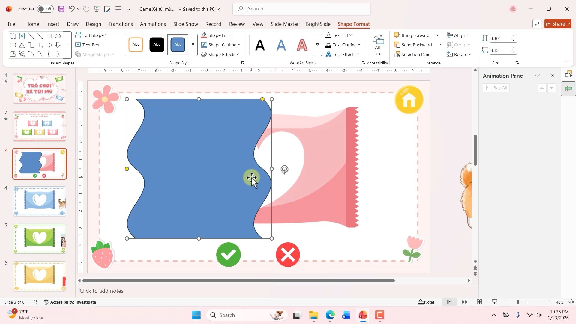Open File Explorer from taskbar
This screenshot has height=324, width=576.
[313, 315]
